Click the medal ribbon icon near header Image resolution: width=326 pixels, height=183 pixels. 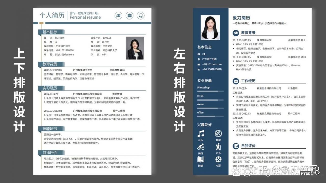[x=141, y=16]
